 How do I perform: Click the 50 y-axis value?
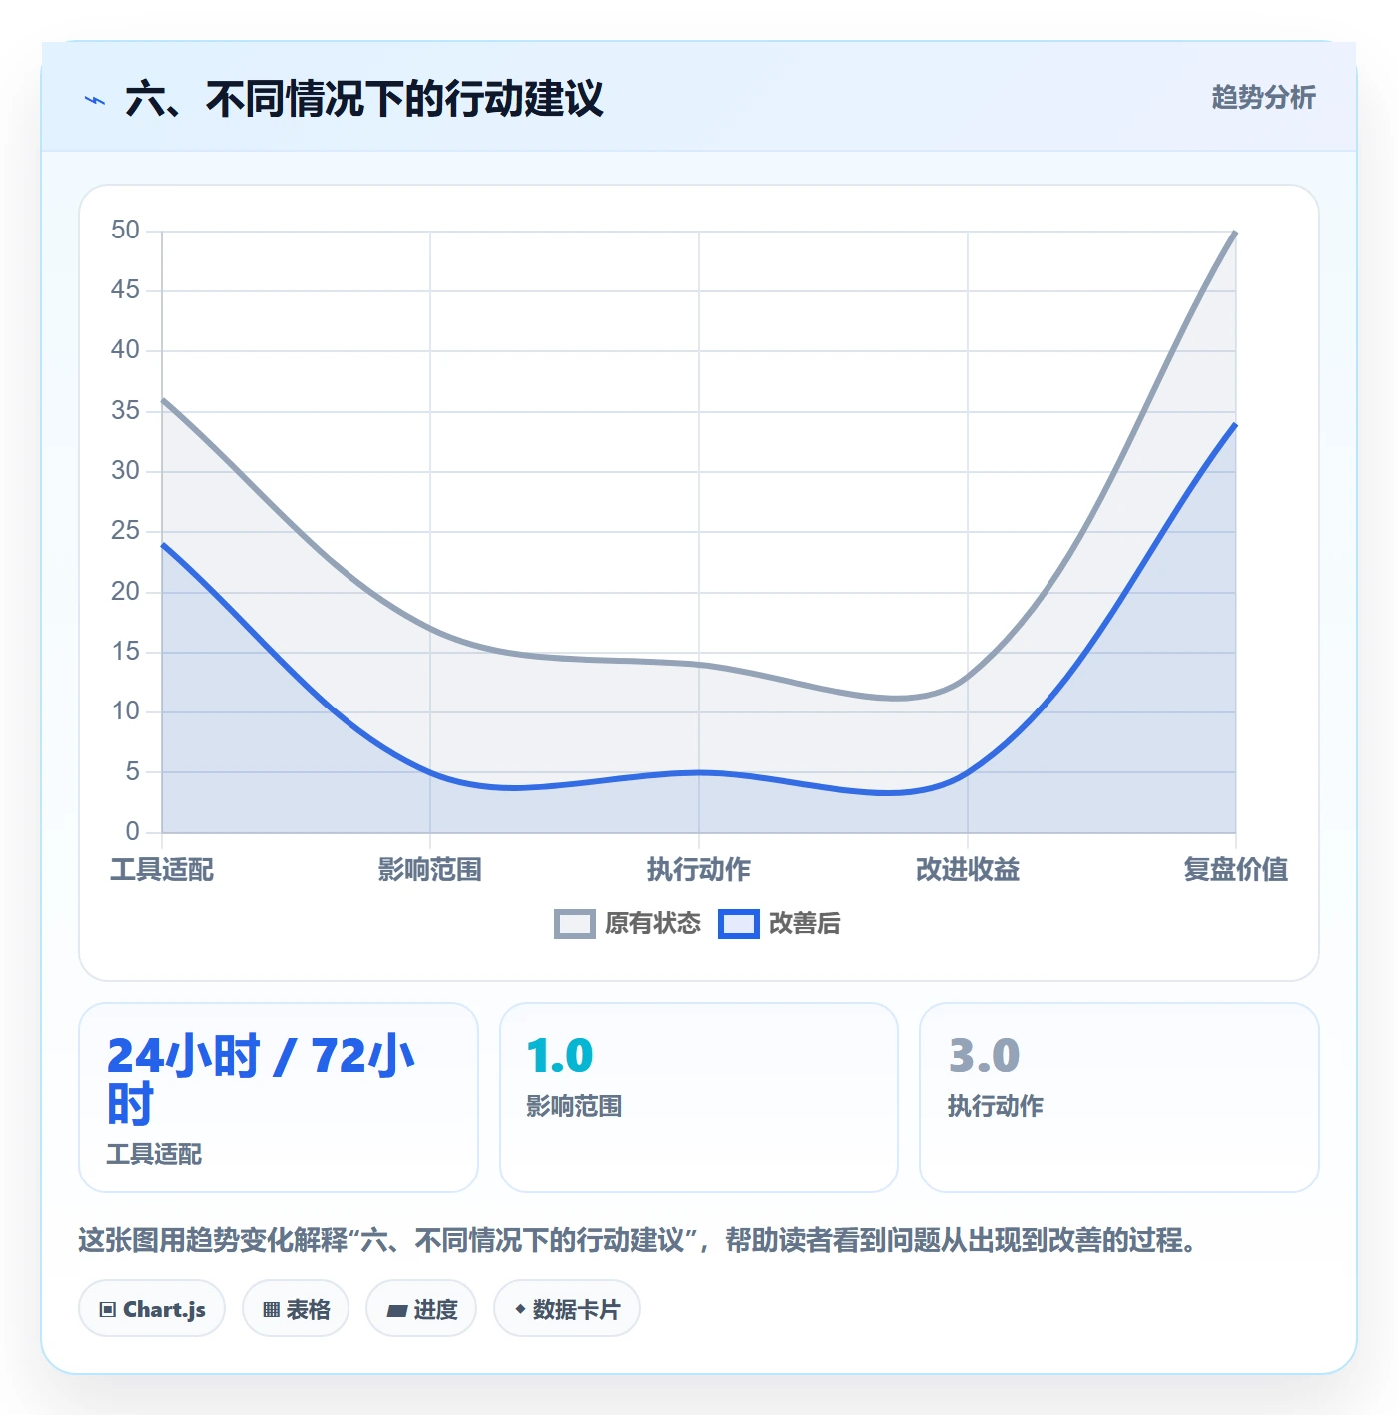[126, 231]
